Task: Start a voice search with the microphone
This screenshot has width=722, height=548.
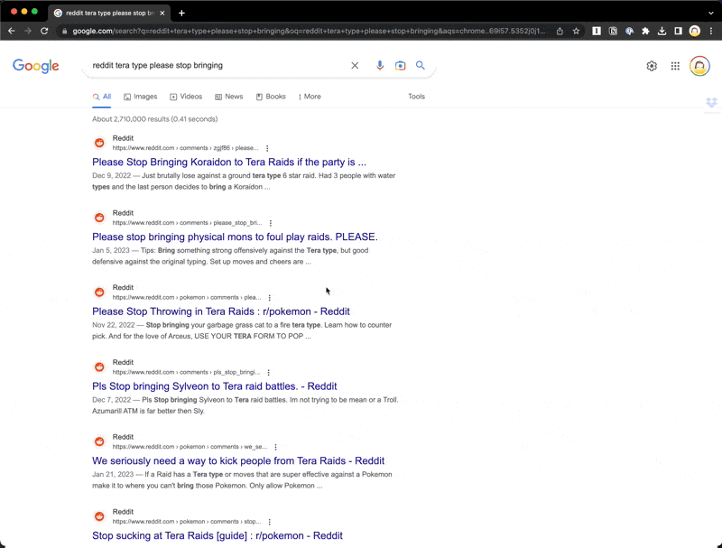Action: (379, 66)
